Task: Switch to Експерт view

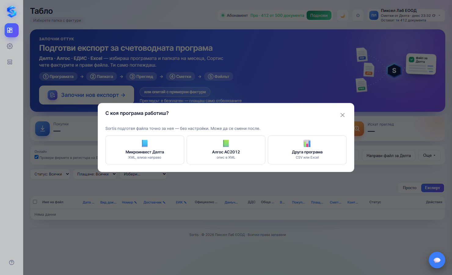Action: (432, 188)
